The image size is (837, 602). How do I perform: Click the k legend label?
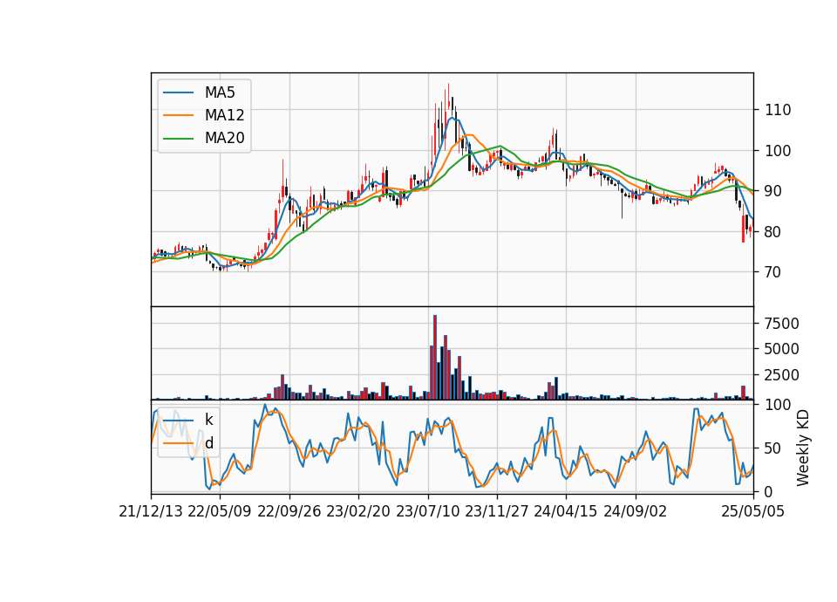pyautogui.click(x=208, y=420)
